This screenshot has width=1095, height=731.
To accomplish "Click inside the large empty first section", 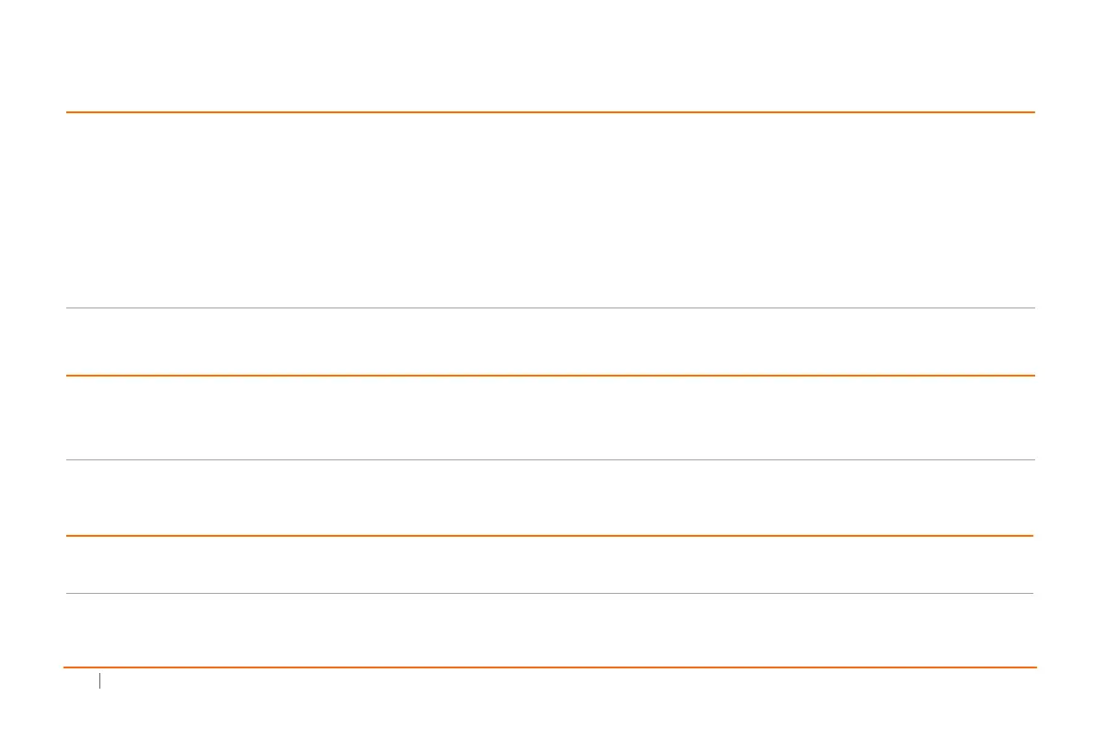I will [550, 210].
